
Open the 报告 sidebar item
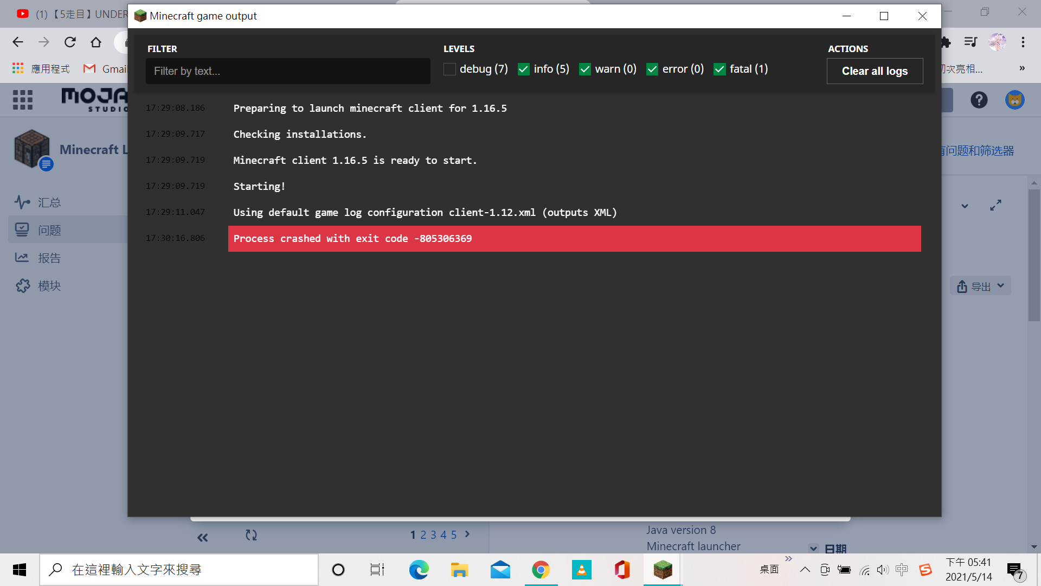click(x=49, y=258)
